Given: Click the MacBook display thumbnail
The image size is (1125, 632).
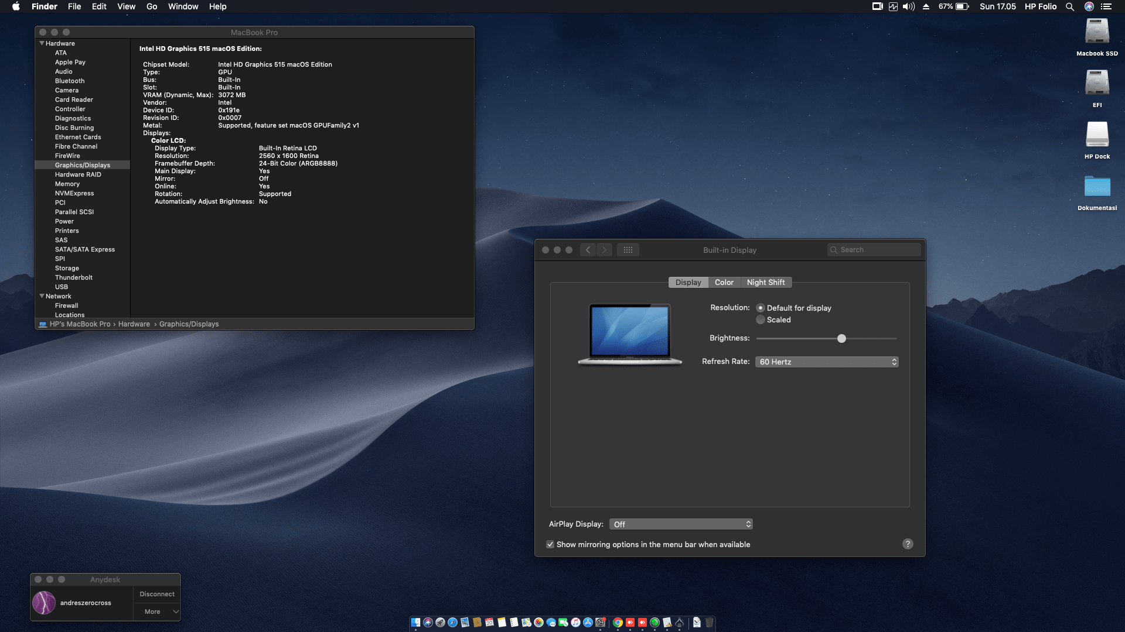Looking at the screenshot, I should pos(630,334).
